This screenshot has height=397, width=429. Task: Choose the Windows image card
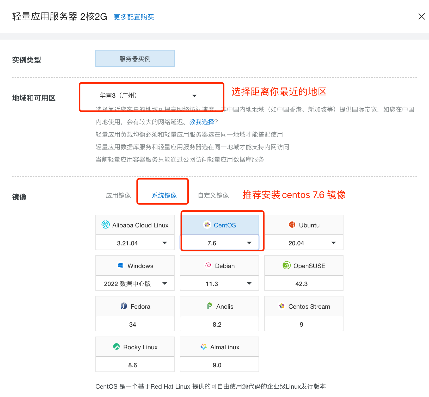coord(135,265)
